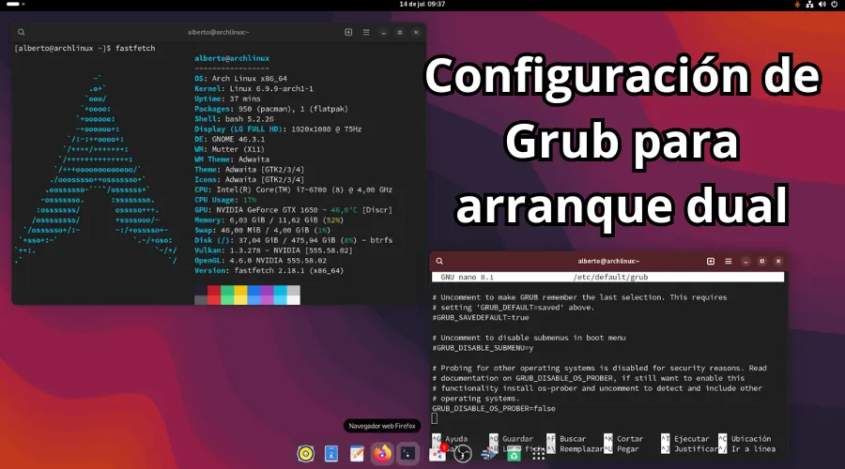Maximize the nano terminal window
845x469 pixels.
click(x=762, y=261)
